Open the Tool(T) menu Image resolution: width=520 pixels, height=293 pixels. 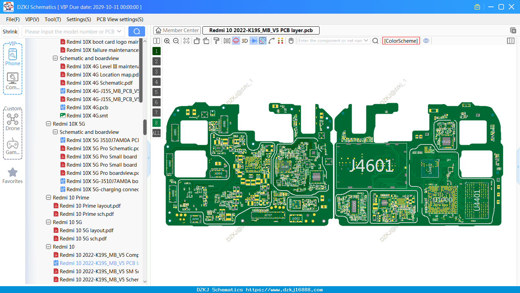tap(53, 19)
